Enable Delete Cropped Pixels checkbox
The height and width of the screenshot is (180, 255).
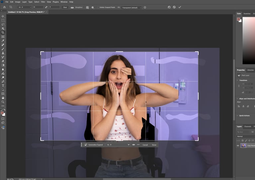(98, 7)
